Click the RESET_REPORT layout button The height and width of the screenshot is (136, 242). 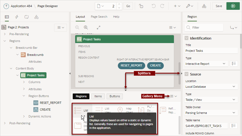[131, 65]
